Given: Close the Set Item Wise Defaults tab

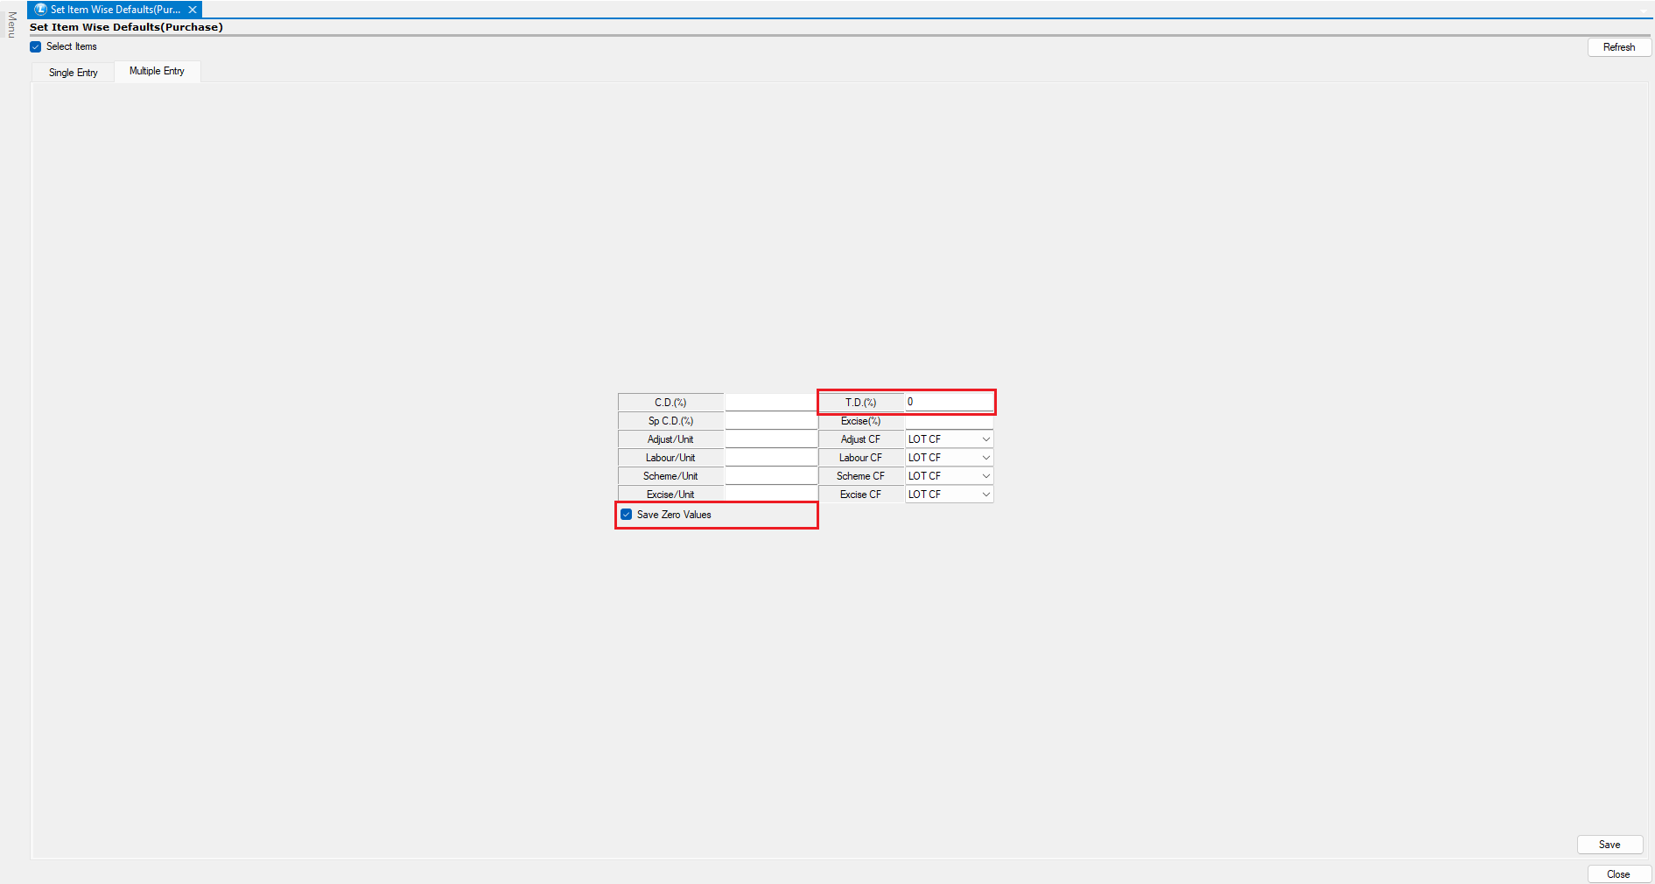Looking at the screenshot, I should click(193, 10).
